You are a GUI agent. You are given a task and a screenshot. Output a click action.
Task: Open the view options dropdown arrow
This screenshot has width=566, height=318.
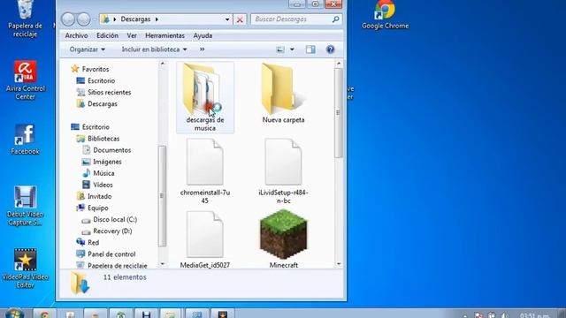tap(292, 49)
